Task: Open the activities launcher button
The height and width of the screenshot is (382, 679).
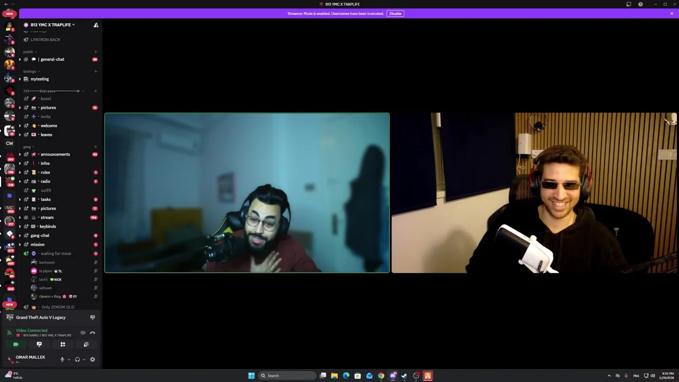Action: [x=63, y=344]
